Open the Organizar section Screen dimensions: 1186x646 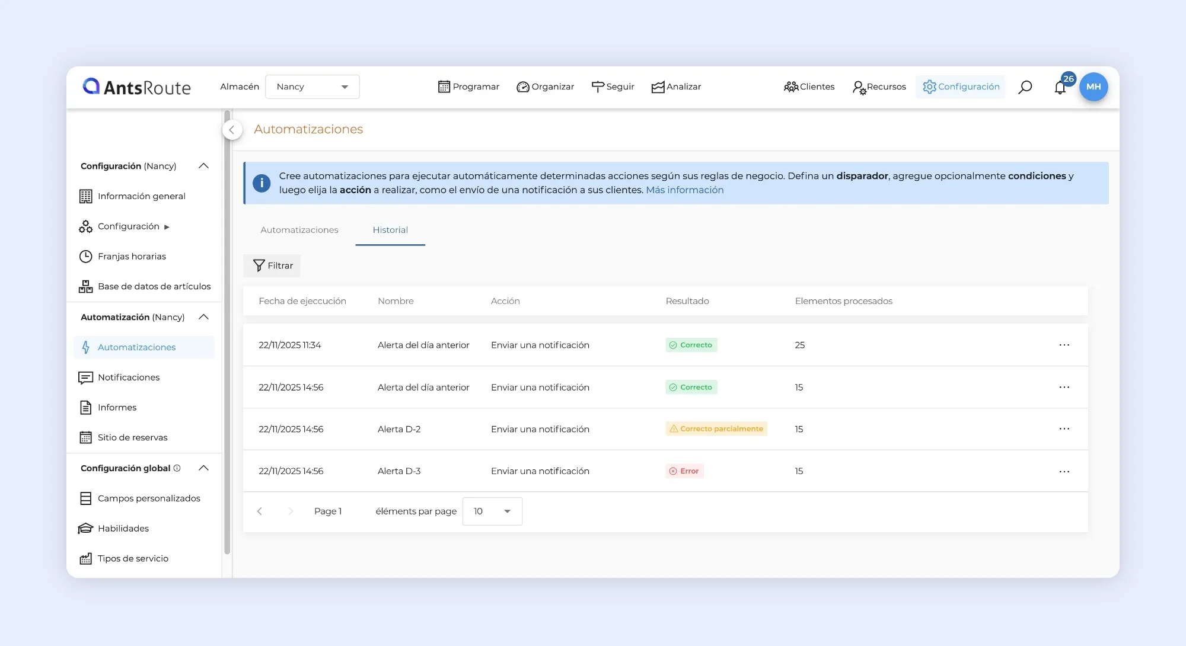(545, 87)
